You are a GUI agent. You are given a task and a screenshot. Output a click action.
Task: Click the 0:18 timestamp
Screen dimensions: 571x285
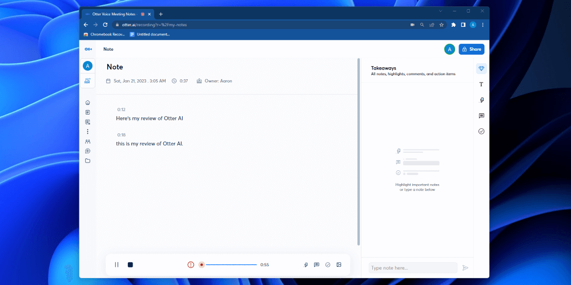point(121,135)
